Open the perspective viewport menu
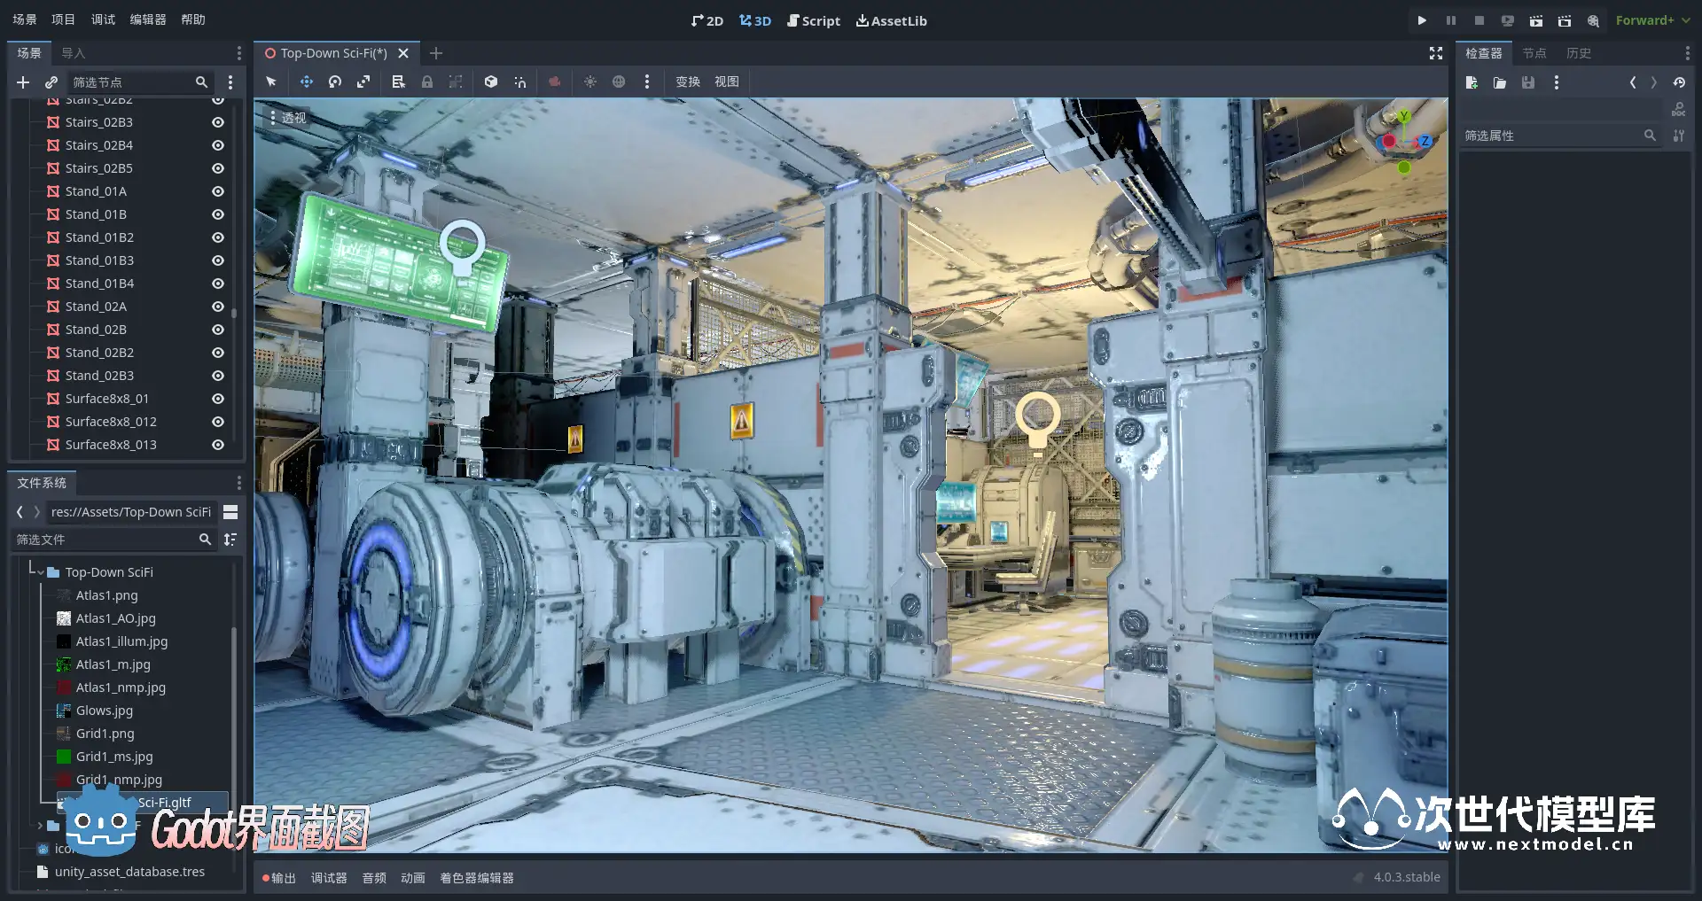 [x=288, y=117]
